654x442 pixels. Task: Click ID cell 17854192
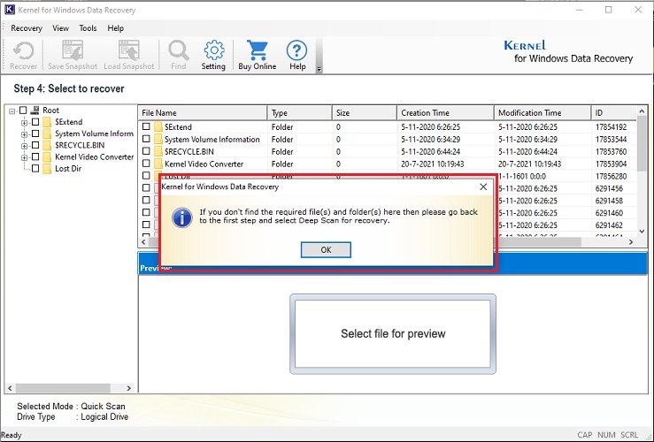(x=611, y=126)
